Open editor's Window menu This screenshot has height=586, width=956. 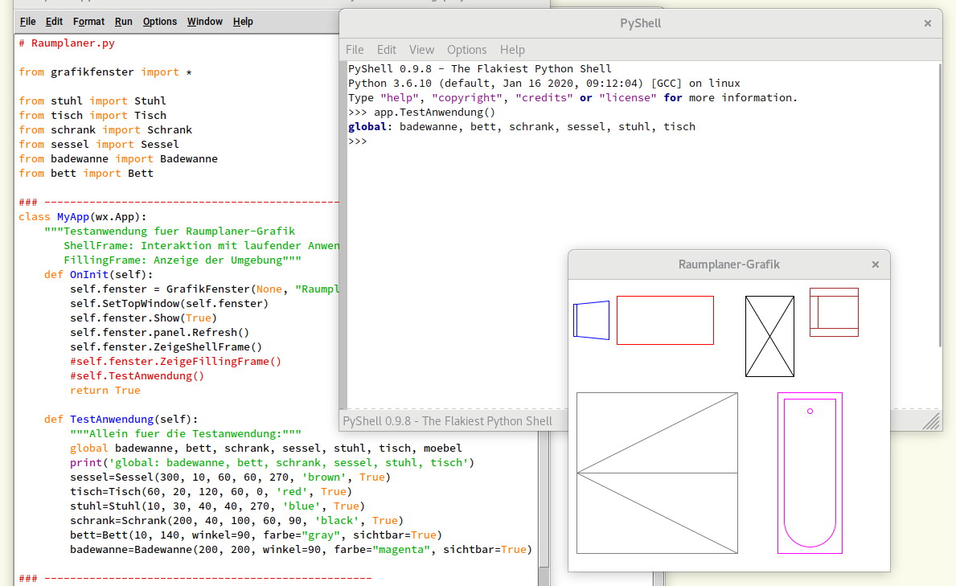[x=204, y=22]
